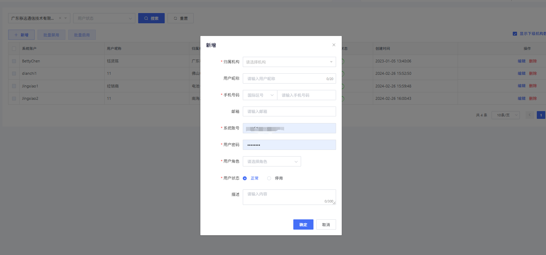Click the 用户昵称 input field
Image resolution: width=546 pixels, height=255 pixels.
pyautogui.click(x=286, y=79)
